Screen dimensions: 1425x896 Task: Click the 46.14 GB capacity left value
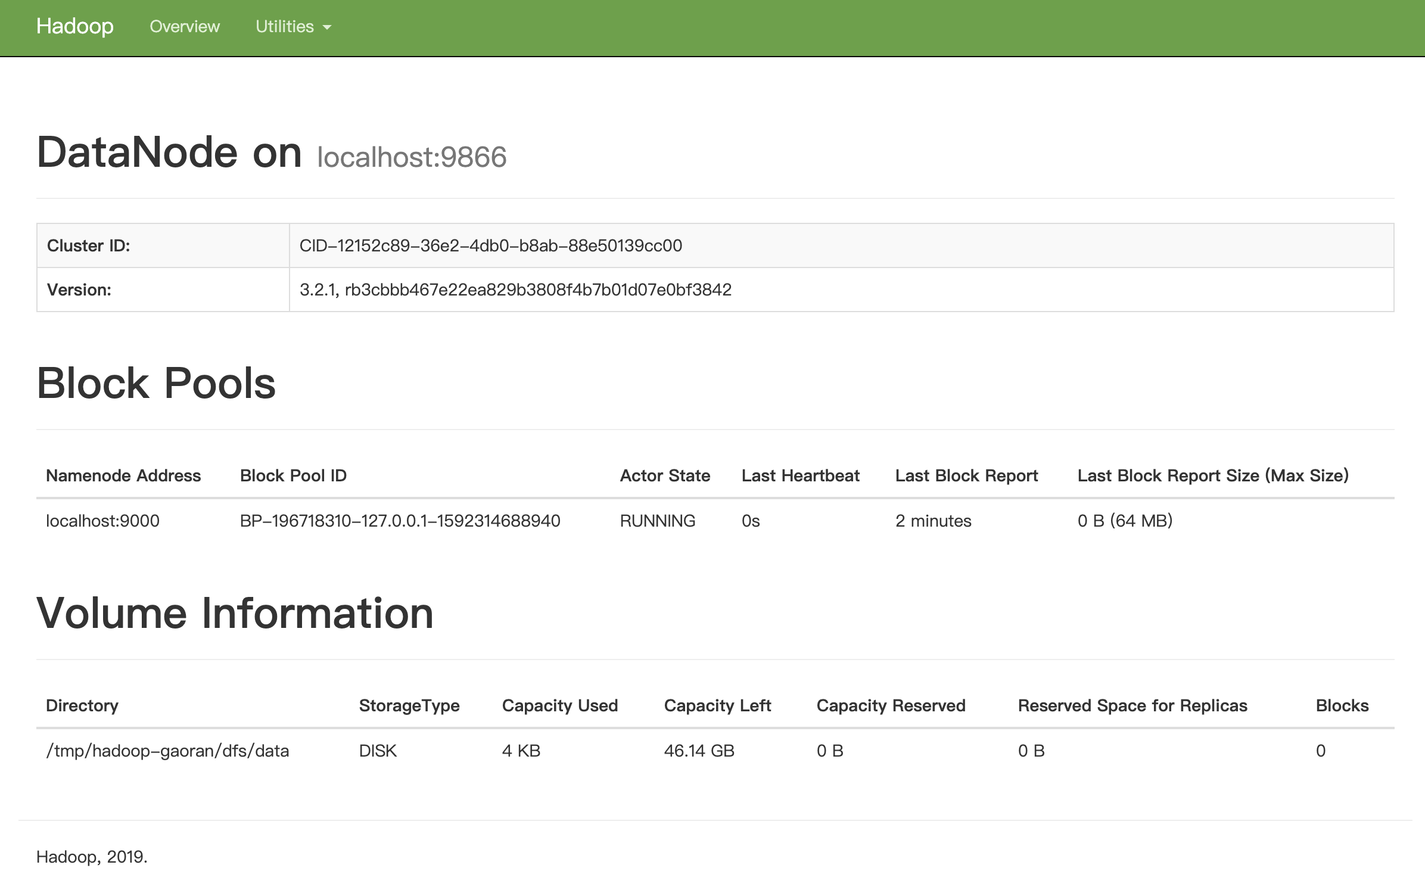point(699,751)
